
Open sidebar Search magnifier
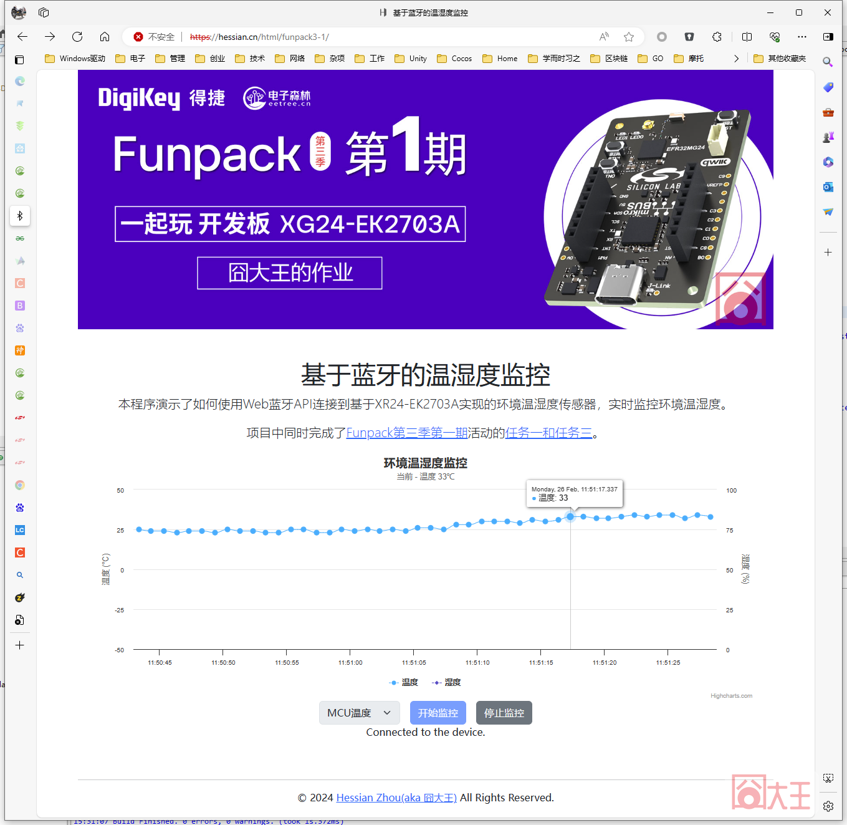[828, 62]
